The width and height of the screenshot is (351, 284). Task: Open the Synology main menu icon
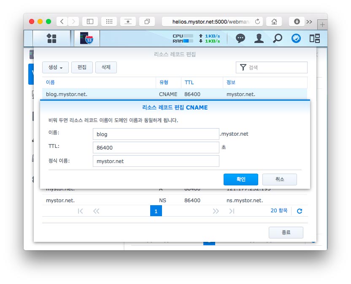(51, 38)
